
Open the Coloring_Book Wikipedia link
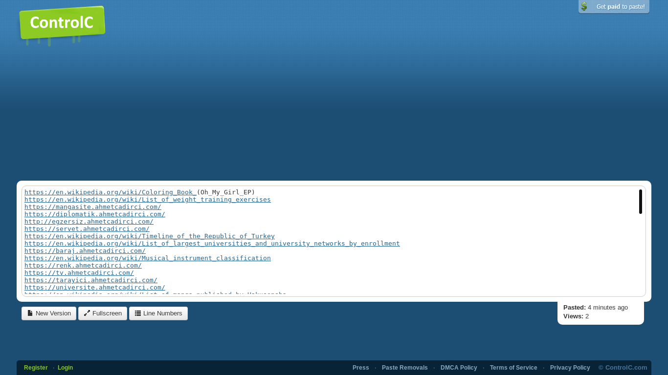point(111,192)
